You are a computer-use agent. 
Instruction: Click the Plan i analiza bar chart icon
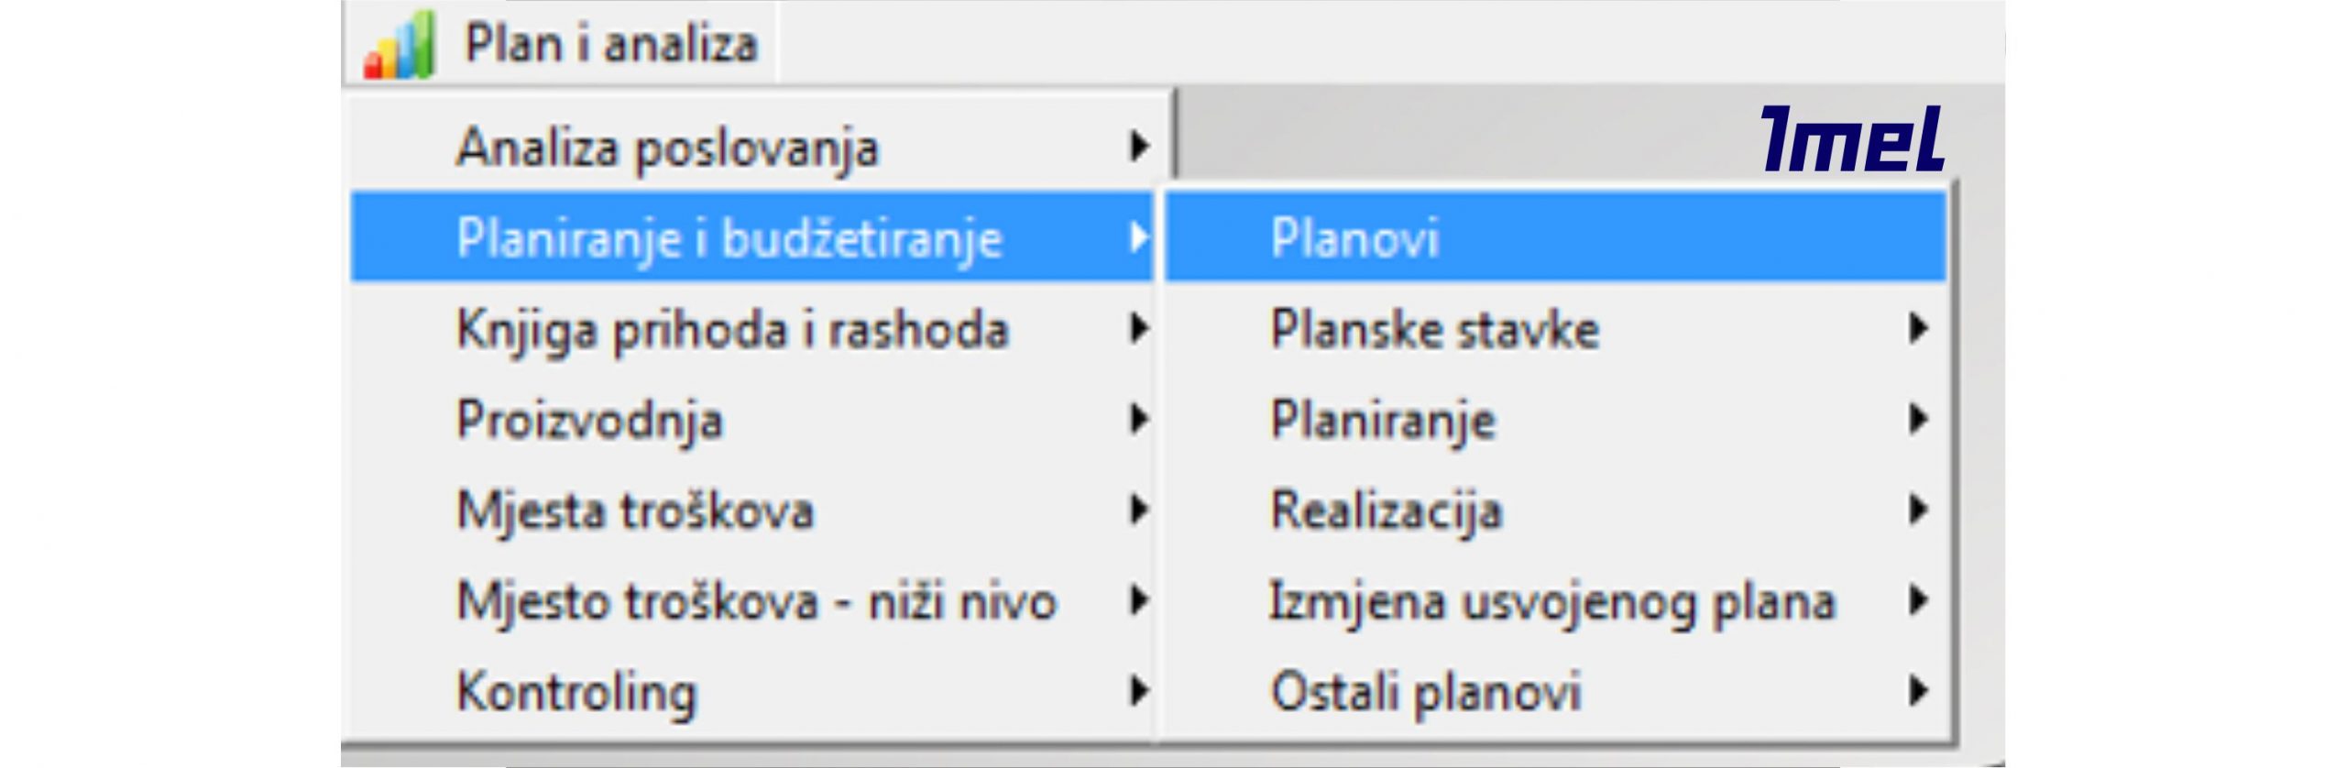398,45
